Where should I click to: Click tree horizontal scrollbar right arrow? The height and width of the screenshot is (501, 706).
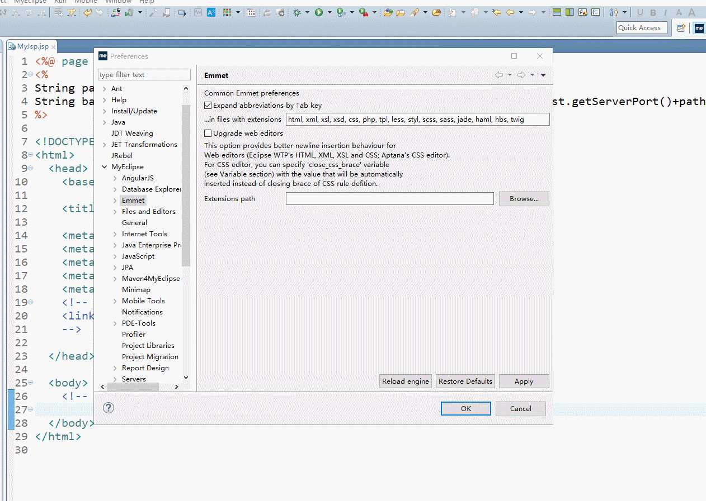coord(177,387)
